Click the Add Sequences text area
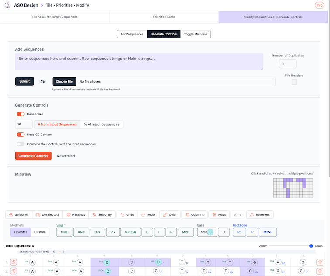 coord(139,62)
